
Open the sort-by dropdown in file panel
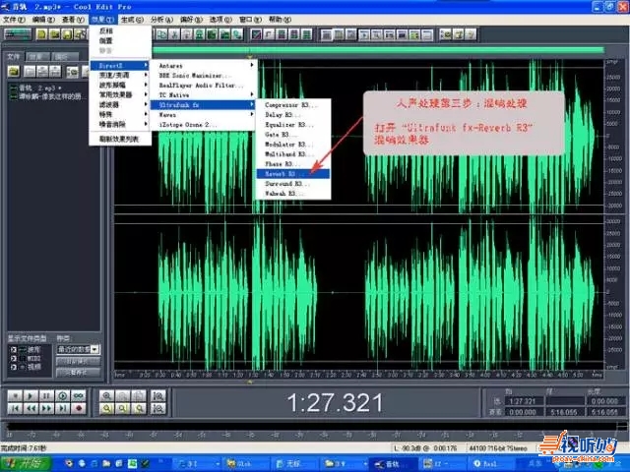(78, 349)
